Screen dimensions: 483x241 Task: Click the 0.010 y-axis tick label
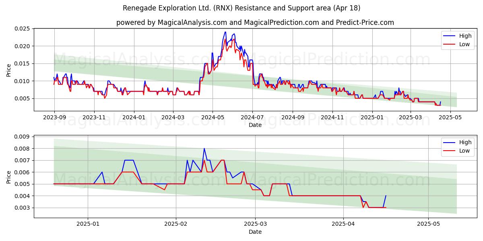pos(23,81)
